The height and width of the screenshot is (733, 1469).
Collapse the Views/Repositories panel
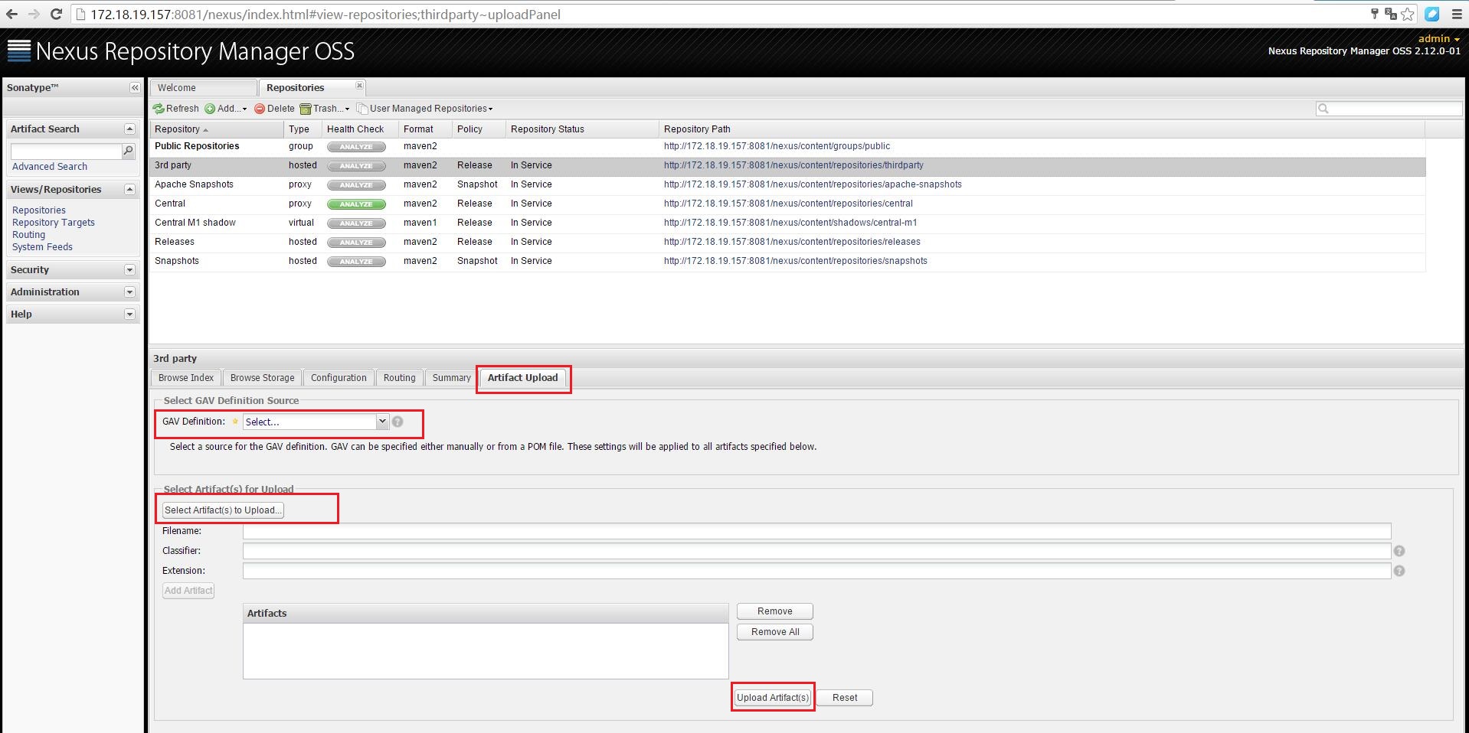click(x=129, y=189)
